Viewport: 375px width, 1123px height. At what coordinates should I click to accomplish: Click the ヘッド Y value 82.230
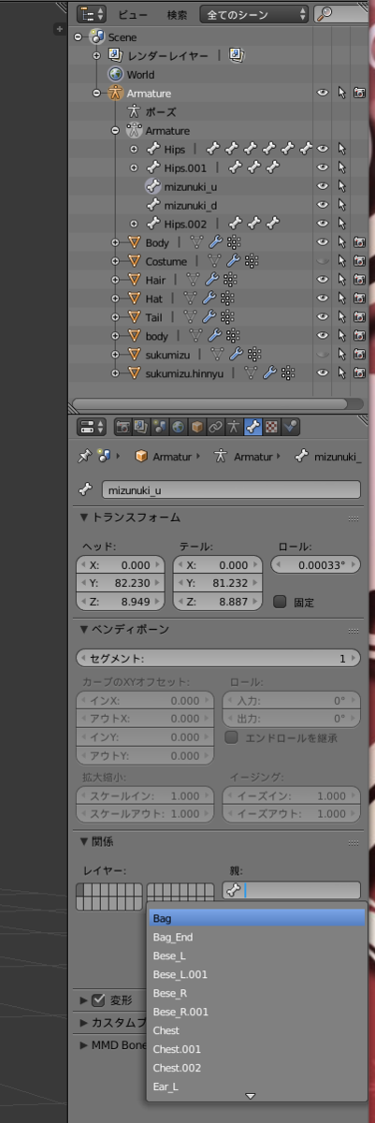121,584
